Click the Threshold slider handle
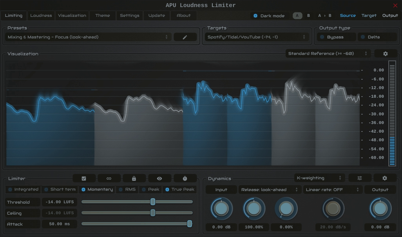Screen dimensions: 402x237 click(x=153, y=202)
